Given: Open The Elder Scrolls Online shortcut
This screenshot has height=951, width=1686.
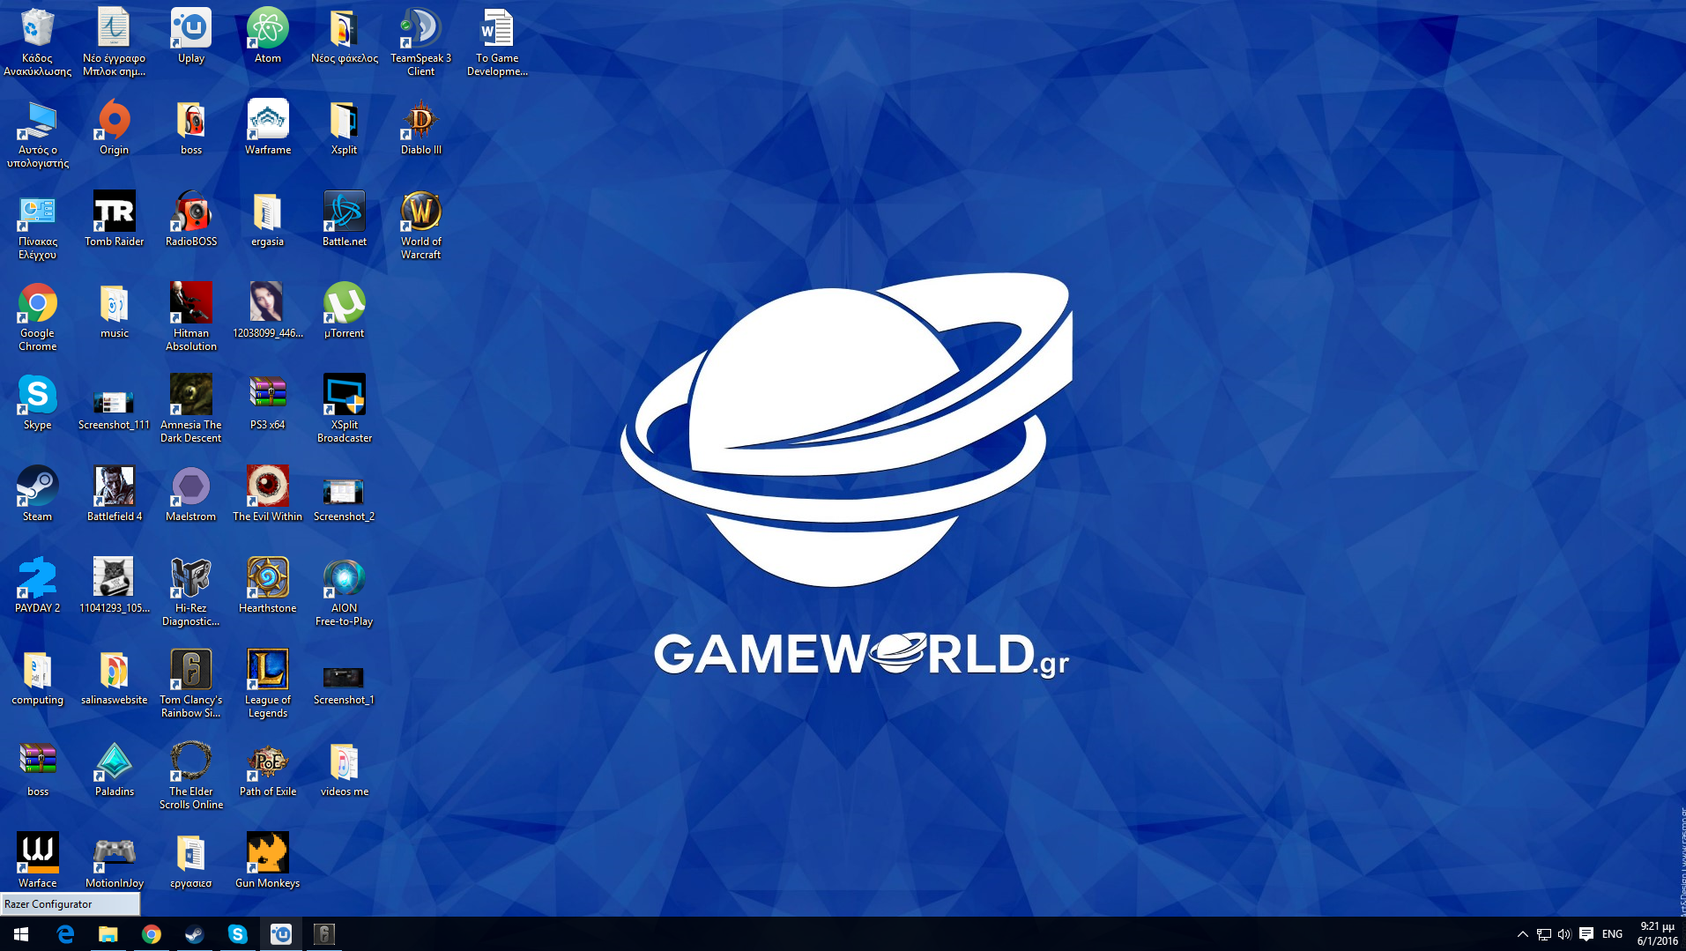Looking at the screenshot, I should [190, 775].
